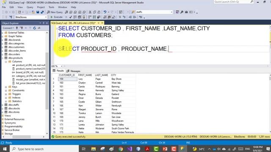The image size is (271, 152).
Task: Open the Connect dropdown in Object Explorer
Action: [x=8, y=28]
